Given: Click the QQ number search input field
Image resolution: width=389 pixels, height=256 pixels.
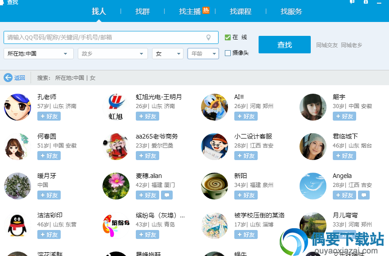Looking at the screenshot, I should click(x=111, y=37).
